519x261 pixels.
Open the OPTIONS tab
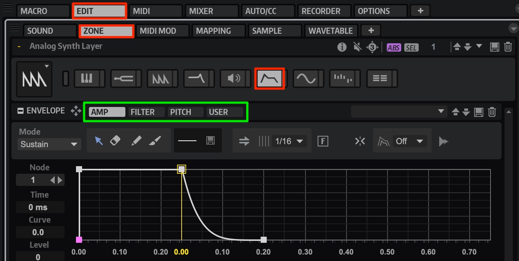[381, 11]
